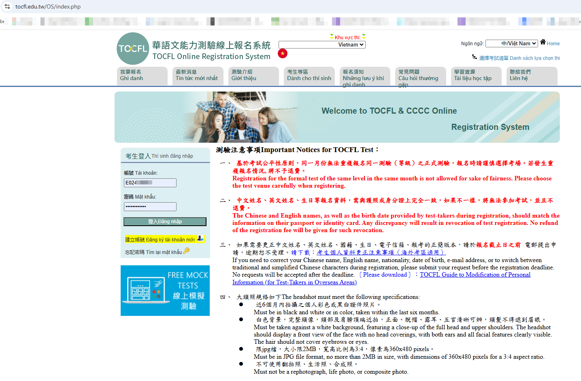The image size is (581, 381).
Task: Open the Free Mock Tests banner
Action: 165,290
